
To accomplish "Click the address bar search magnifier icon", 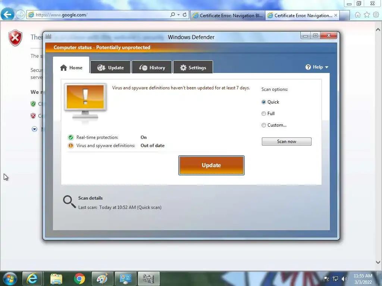I will [172, 15].
